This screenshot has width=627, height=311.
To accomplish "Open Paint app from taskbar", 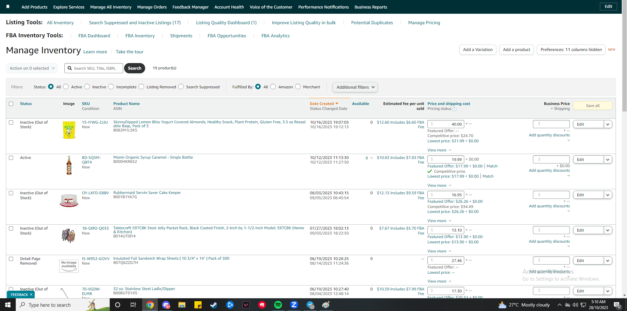I will coord(326,305).
